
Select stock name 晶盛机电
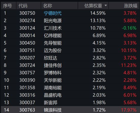point(53,95)
